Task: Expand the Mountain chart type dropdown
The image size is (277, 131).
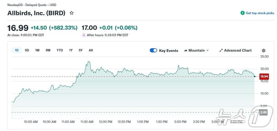Action: coord(207,51)
